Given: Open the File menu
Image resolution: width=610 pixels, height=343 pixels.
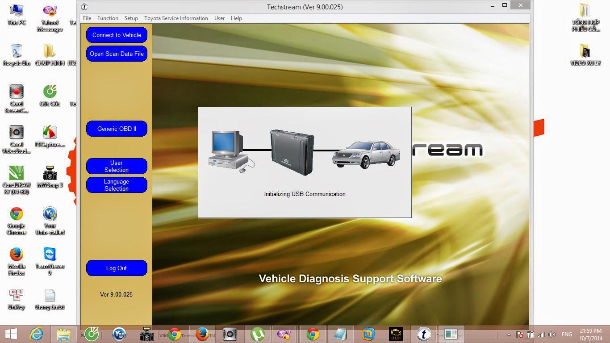Looking at the screenshot, I should [87, 18].
